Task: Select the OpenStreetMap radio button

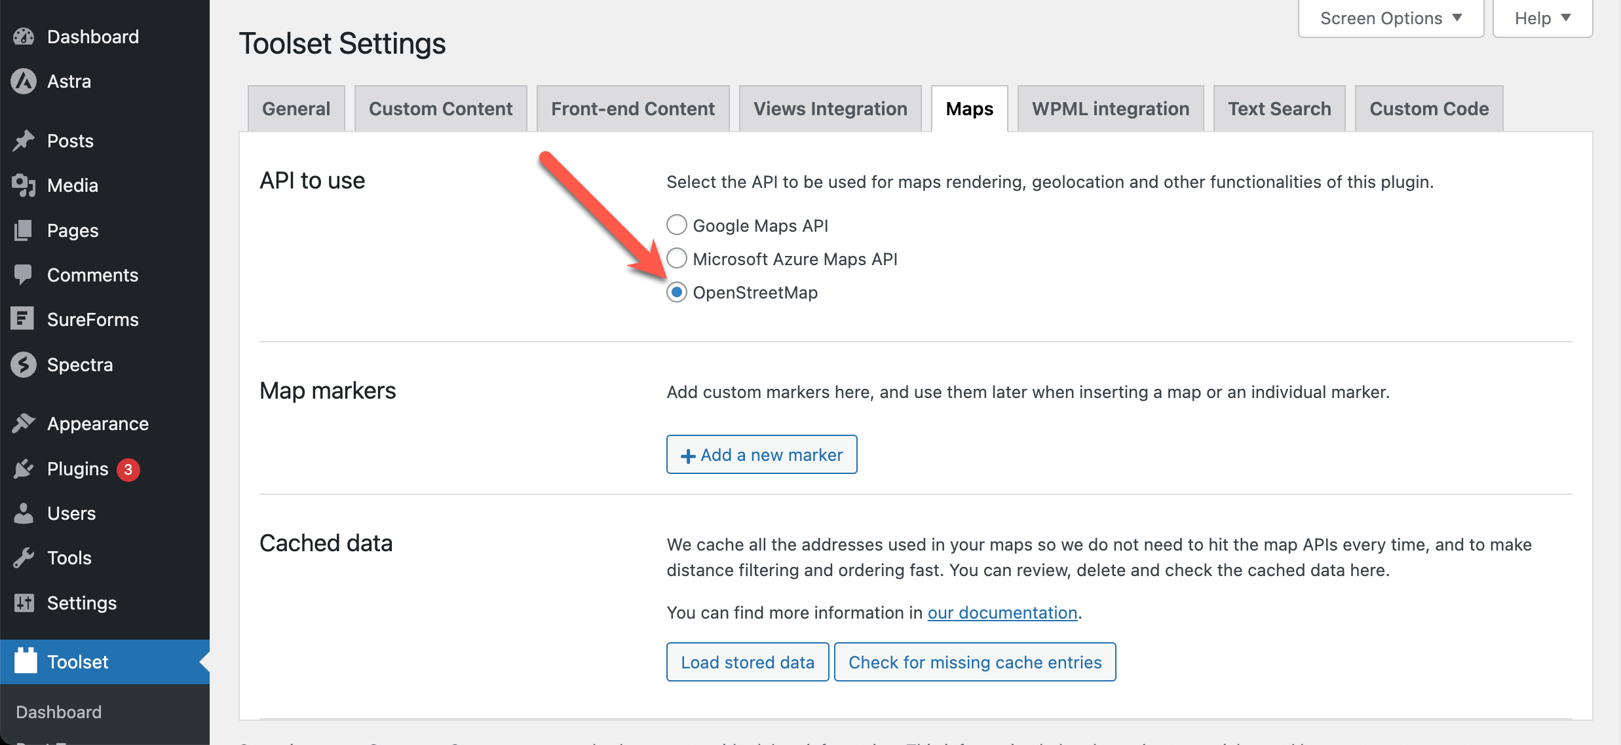Action: coord(677,292)
